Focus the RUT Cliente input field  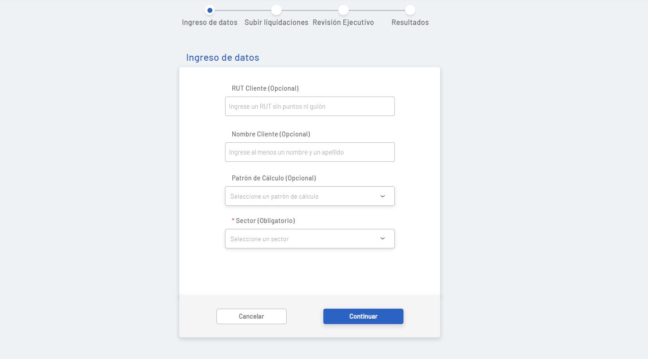coord(310,107)
